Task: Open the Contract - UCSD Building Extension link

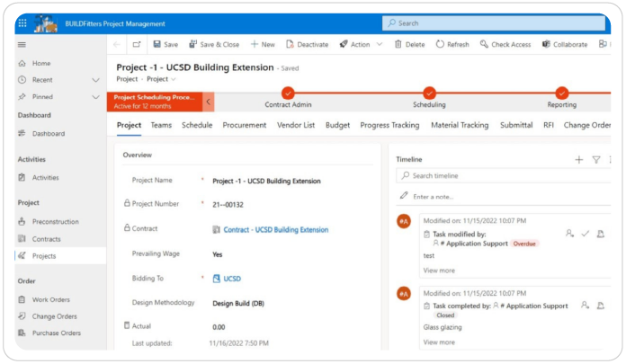Action: pos(276,229)
